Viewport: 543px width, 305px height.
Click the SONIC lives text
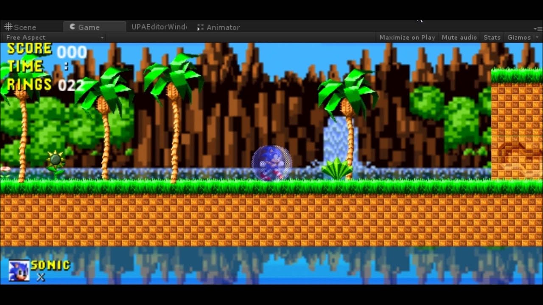[x=50, y=265]
